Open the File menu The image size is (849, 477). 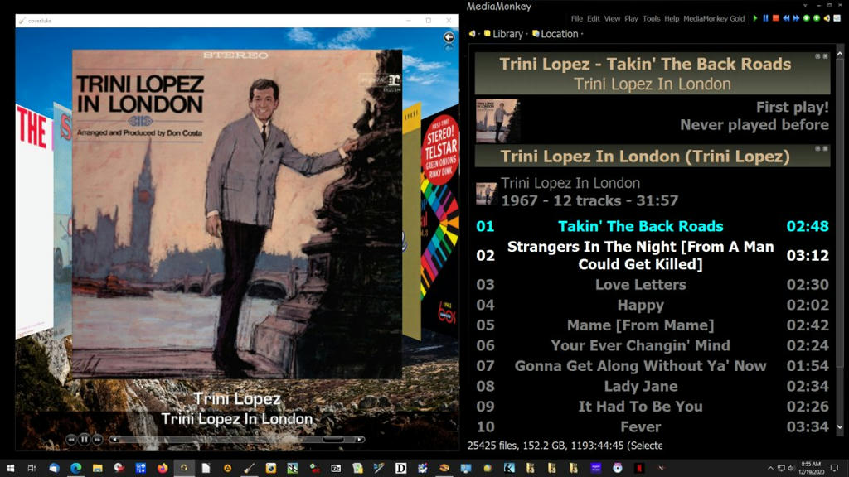pos(577,18)
